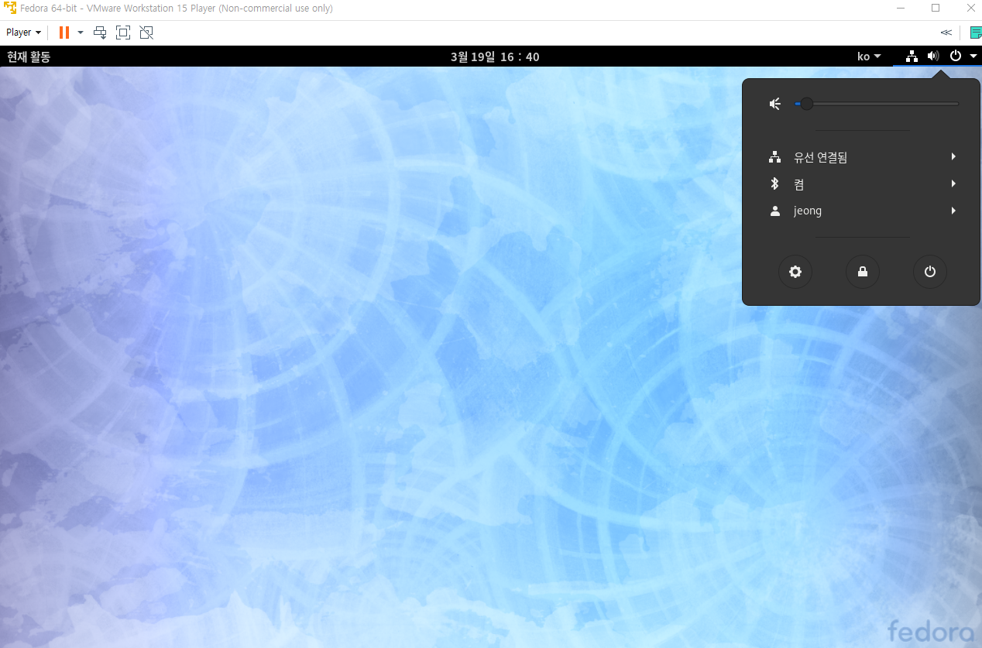
Task: Click the Bluetooth icon in system menu
Action: click(x=774, y=184)
